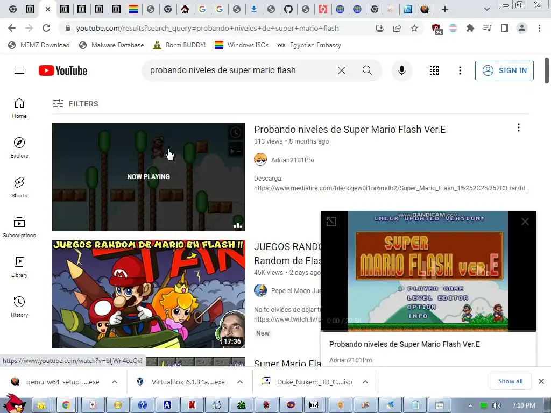
Task: Open the search FILTERS panel
Action: [x=75, y=104]
